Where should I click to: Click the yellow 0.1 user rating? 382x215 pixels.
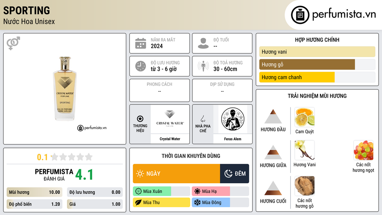click(x=42, y=157)
